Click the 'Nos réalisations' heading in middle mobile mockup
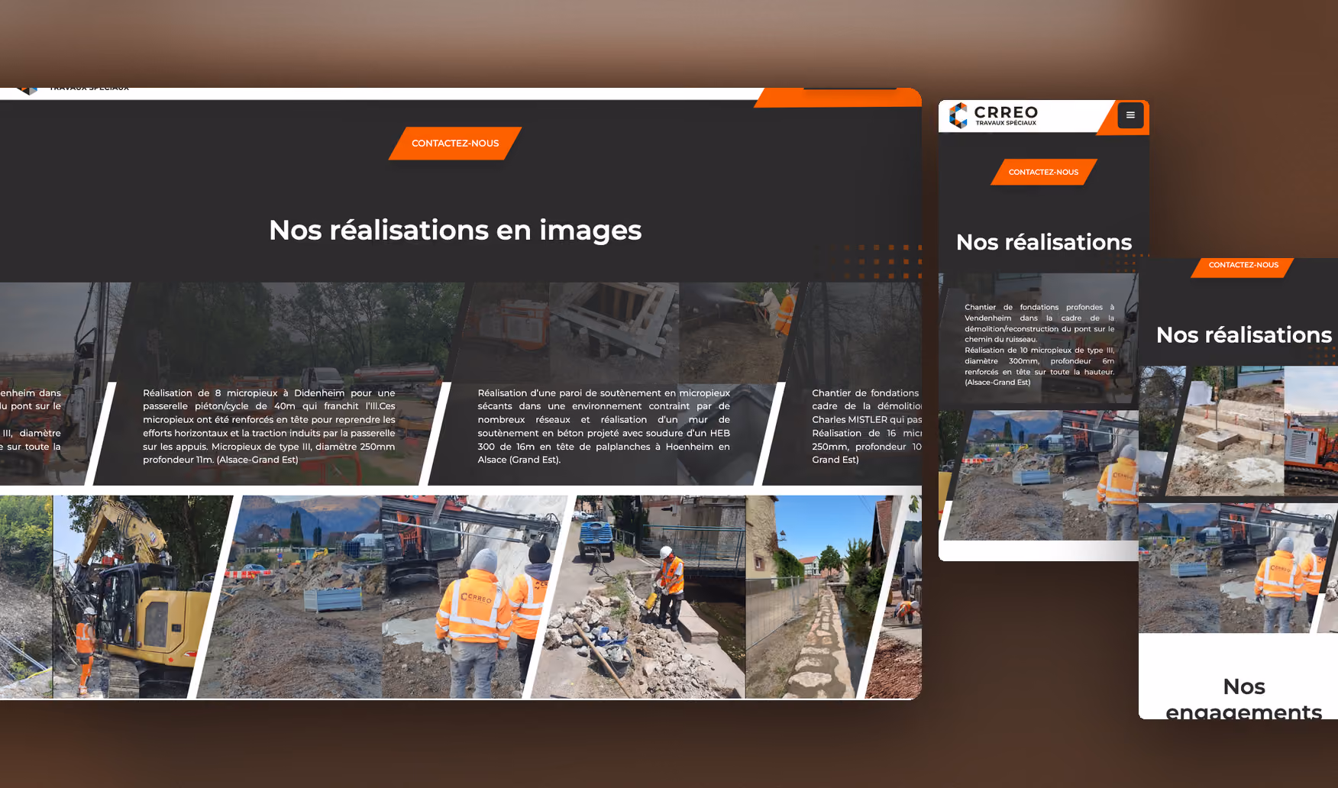 (1044, 242)
